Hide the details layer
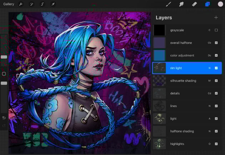Image resolution: width=225 pixels, height=155 pixels. tap(216, 93)
